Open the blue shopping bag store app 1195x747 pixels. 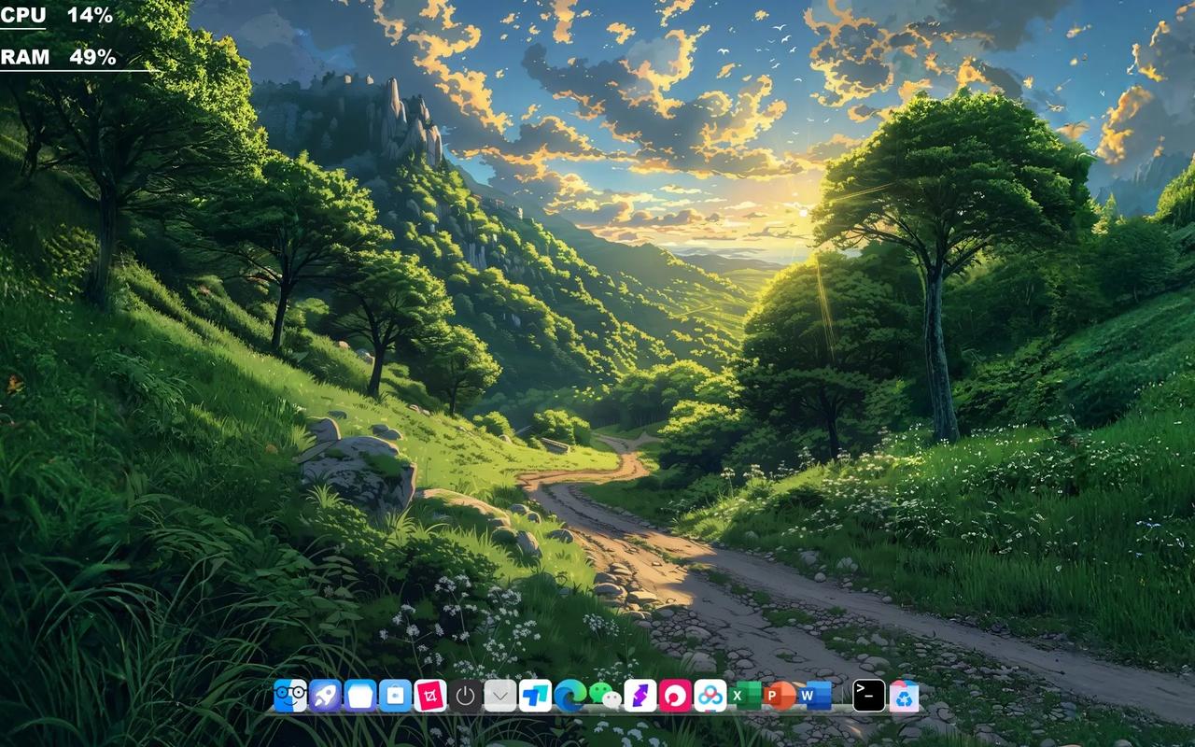click(x=395, y=696)
